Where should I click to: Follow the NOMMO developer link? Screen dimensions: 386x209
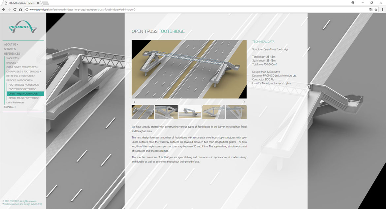[37, 204]
